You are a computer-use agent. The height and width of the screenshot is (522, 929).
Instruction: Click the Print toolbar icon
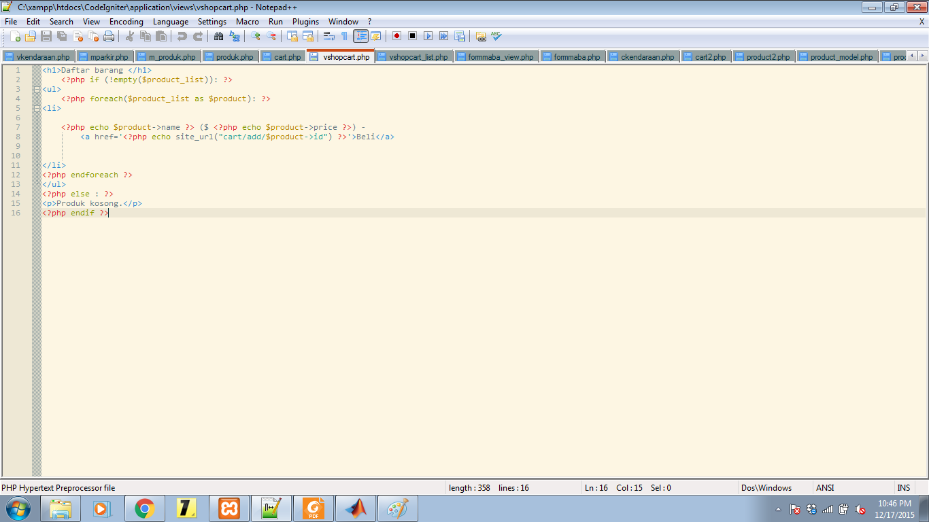point(109,36)
